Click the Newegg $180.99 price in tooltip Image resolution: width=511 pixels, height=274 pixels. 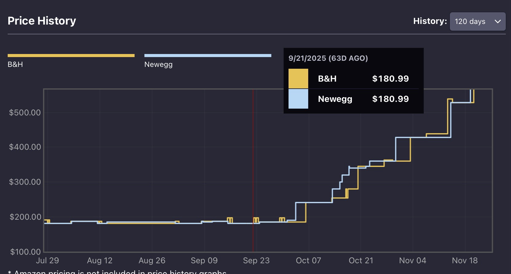pyautogui.click(x=390, y=99)
